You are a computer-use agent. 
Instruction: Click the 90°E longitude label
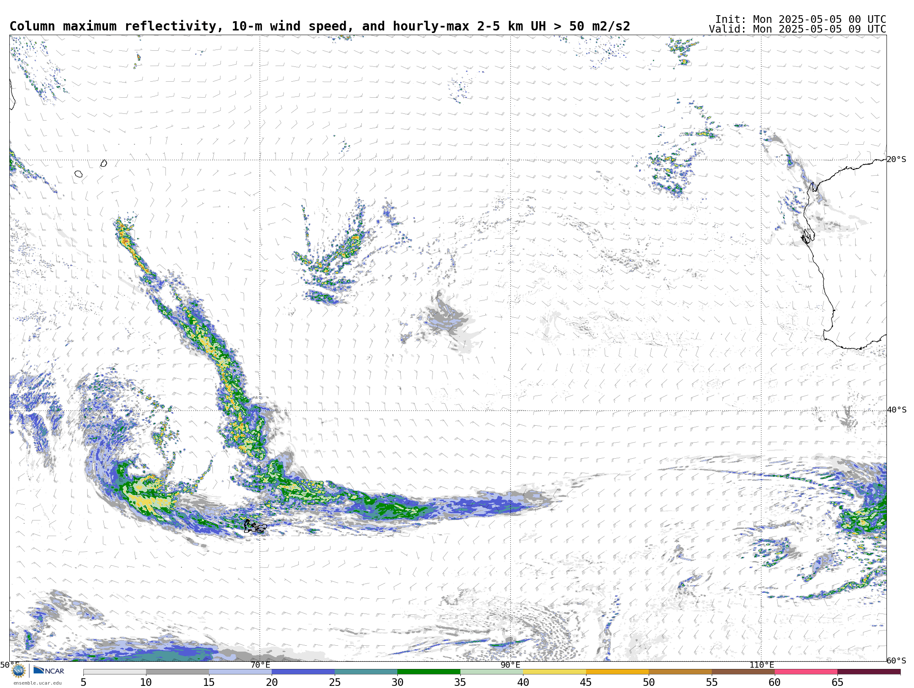510,665
